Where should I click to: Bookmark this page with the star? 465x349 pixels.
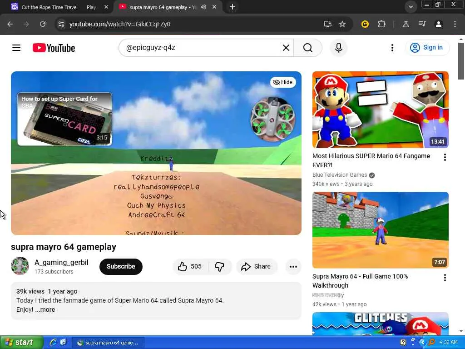click(x=342, y=24)
